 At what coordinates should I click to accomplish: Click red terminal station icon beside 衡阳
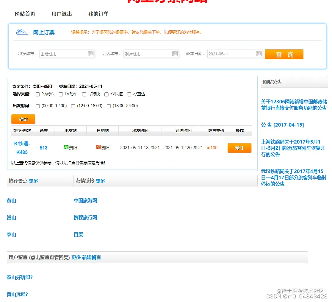tap(98, 147)
